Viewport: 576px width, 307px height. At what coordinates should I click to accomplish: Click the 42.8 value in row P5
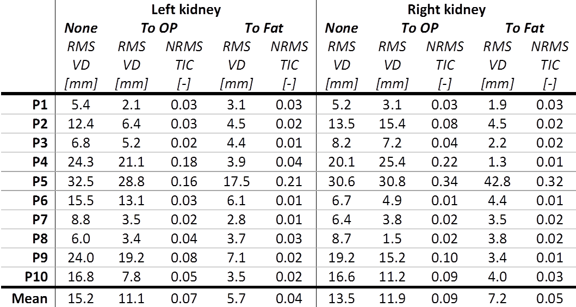pyautogui.click(x=497, y=181)
